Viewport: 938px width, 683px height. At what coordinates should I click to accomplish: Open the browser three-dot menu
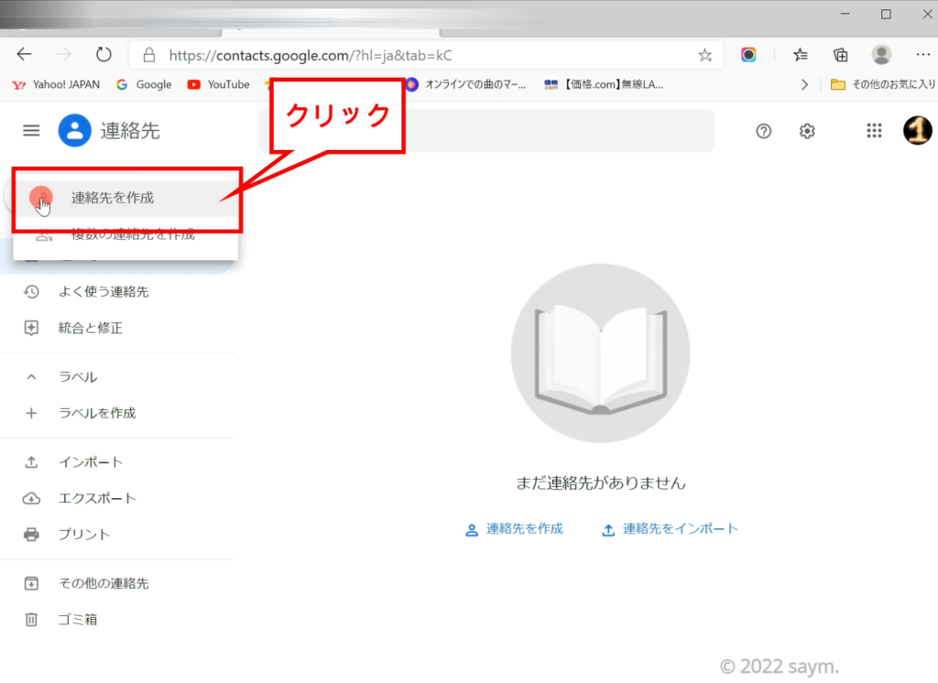[x=922, y=55]
